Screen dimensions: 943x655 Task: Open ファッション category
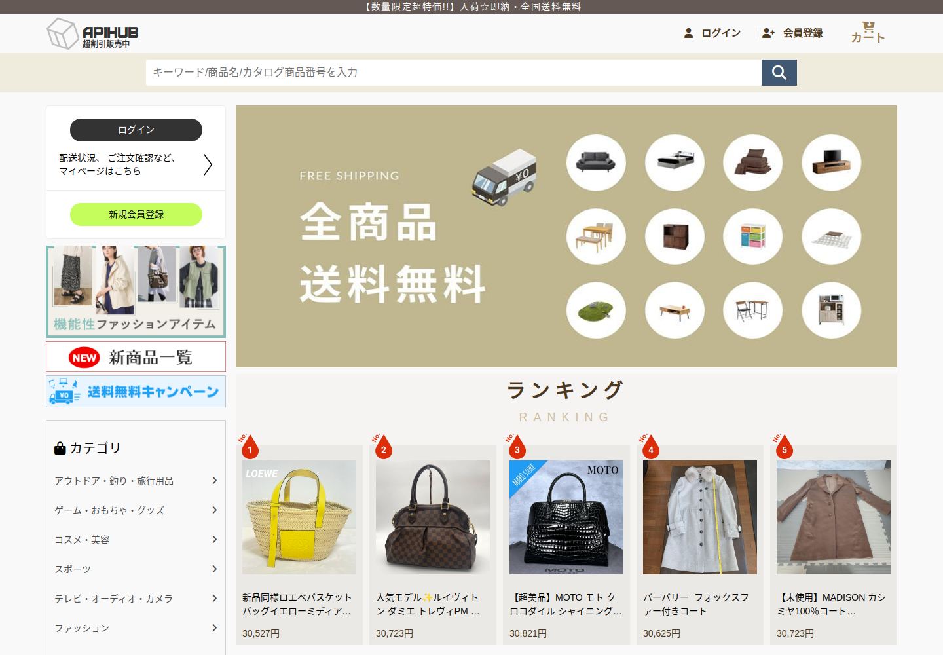(x=82, y=628)
